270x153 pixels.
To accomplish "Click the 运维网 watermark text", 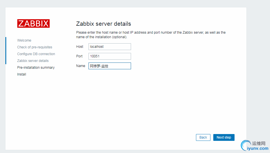I will [x=258, y=143].
